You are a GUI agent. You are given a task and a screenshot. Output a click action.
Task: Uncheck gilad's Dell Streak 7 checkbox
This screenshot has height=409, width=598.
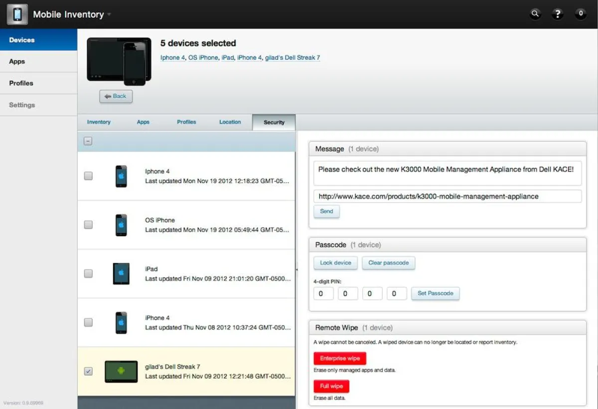click(x=88, y=371)
